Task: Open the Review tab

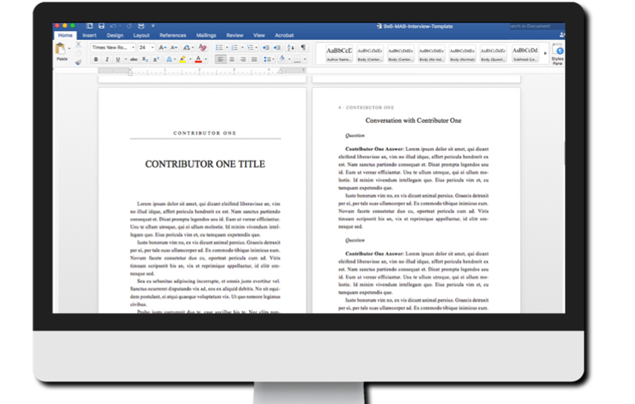Action: click(235, 35)
